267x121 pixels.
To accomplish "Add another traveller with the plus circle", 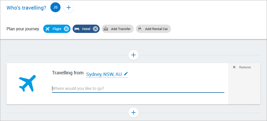I will (x=69, y=8).
